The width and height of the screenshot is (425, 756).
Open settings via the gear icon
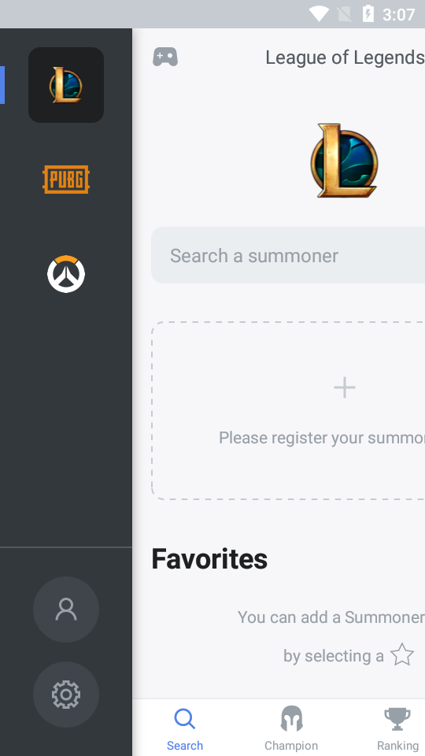tap(66, 695)
